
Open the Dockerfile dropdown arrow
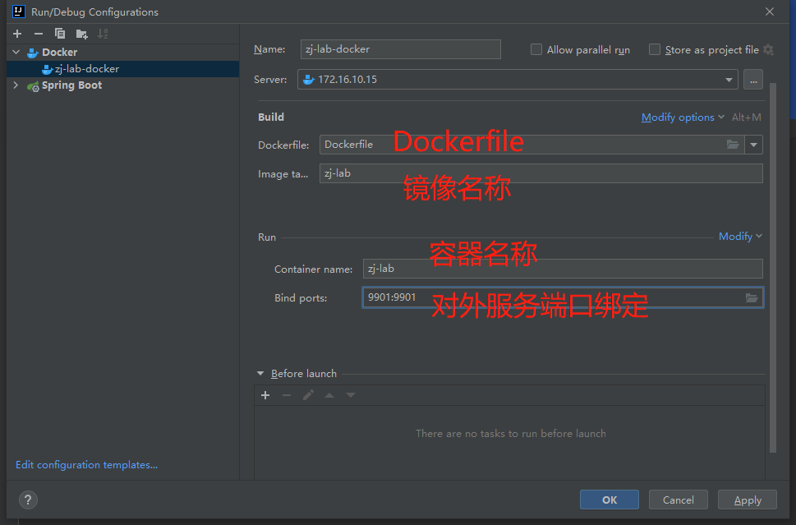[x=754, y=145]
